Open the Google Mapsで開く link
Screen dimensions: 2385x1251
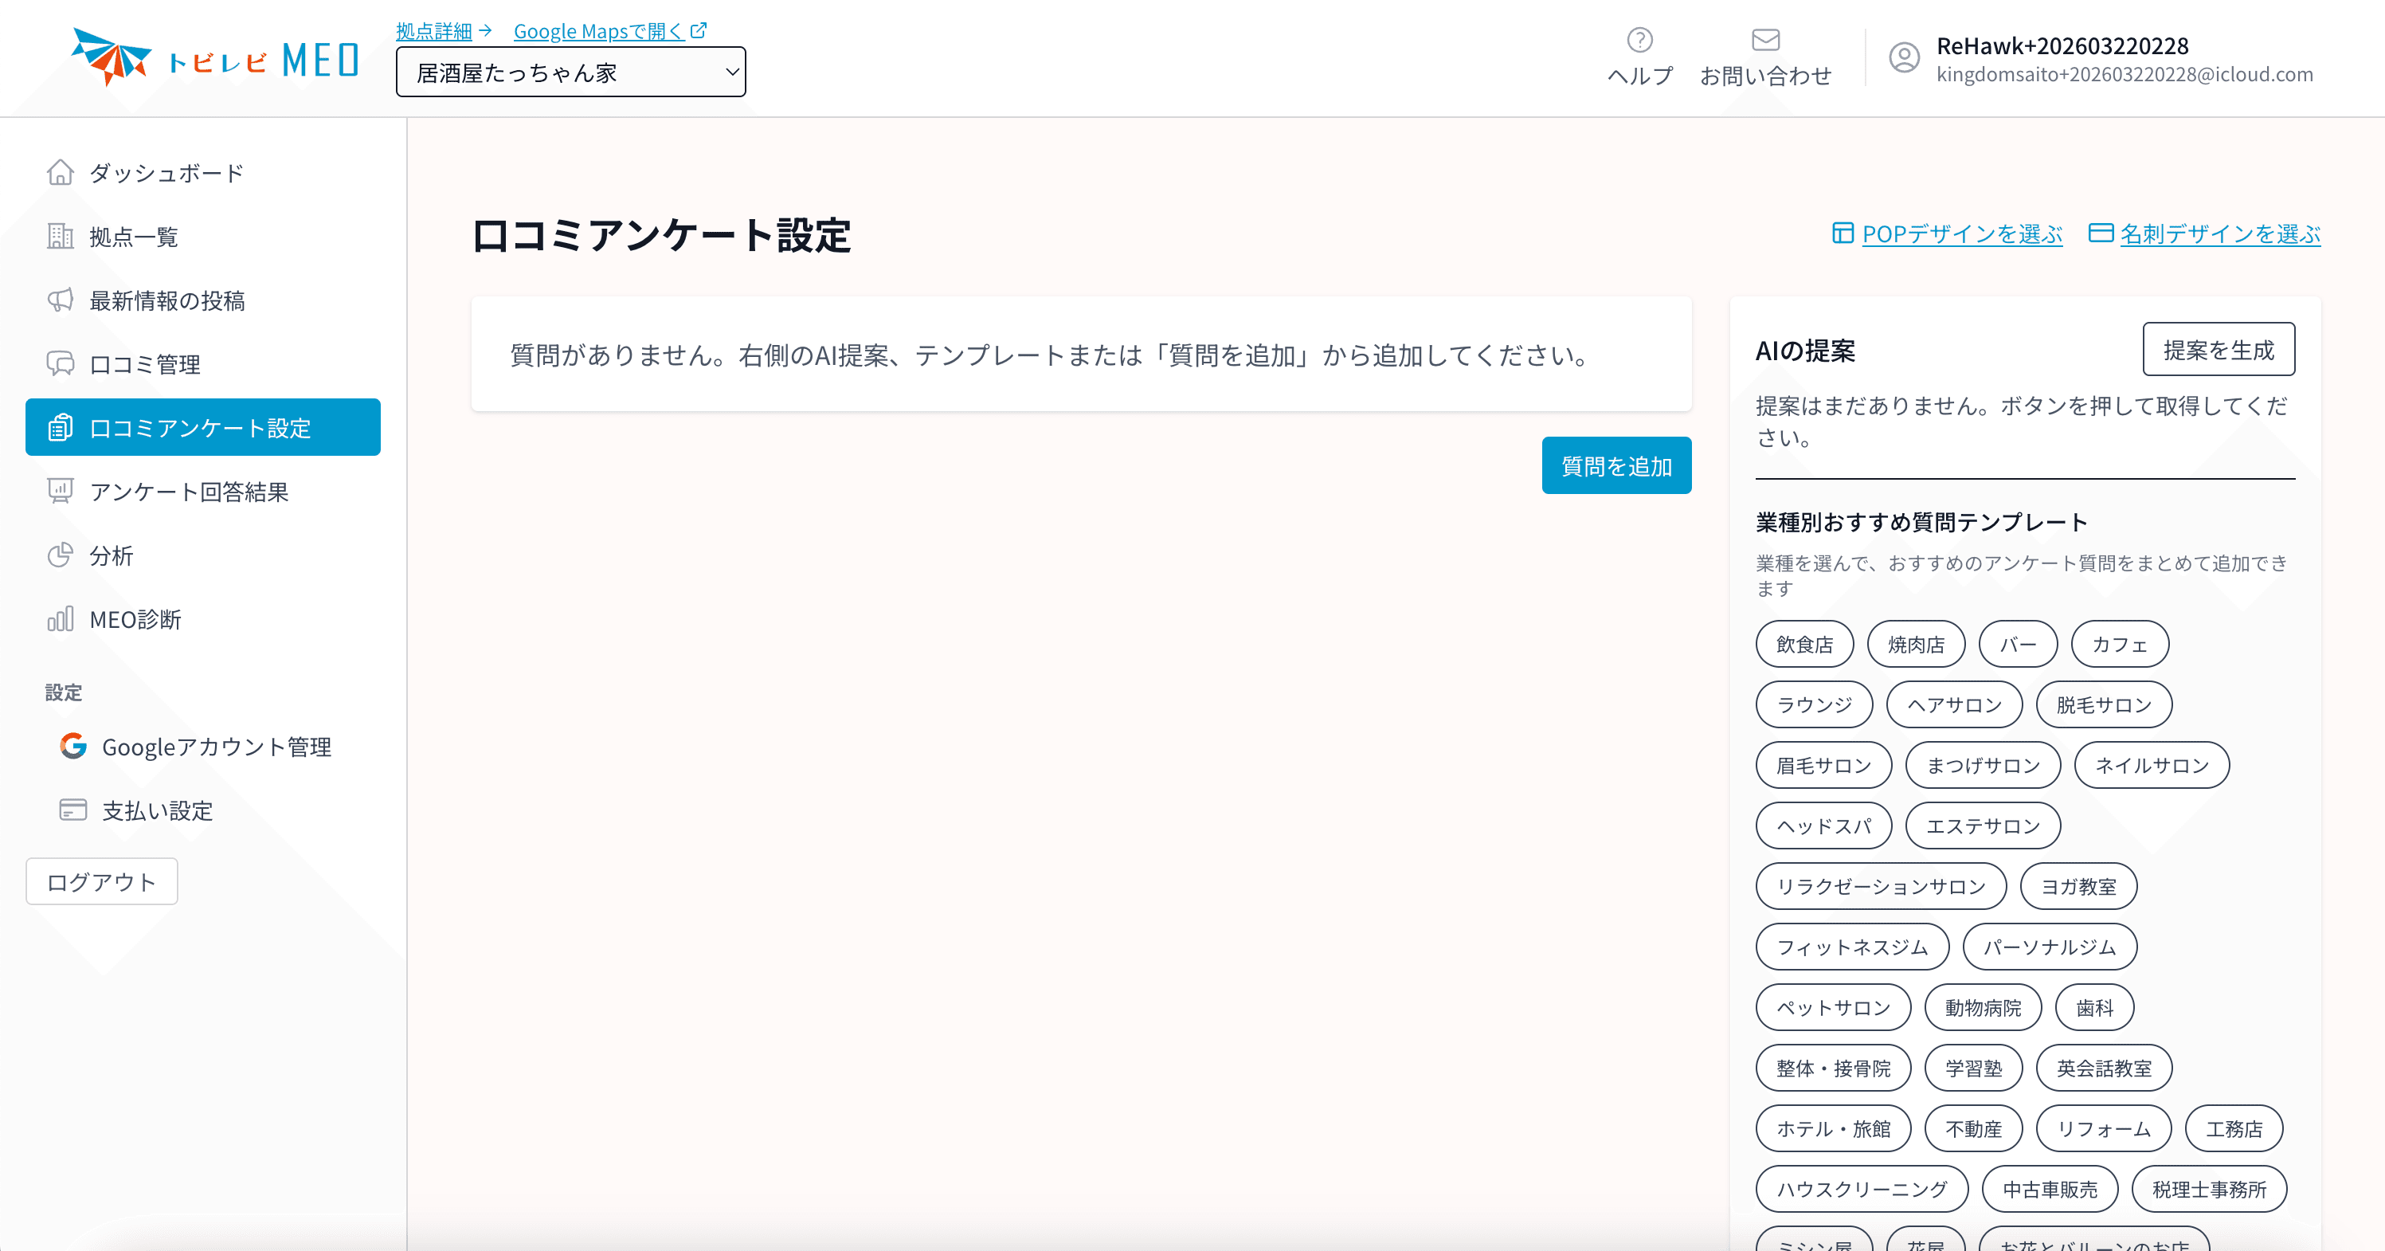[600, 30]
